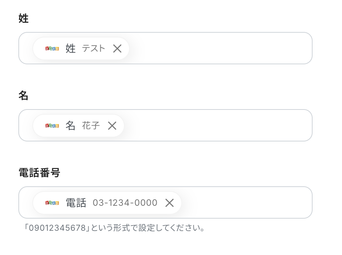Focus the empty area of the 電話番号 input field

tap(246, 203)
